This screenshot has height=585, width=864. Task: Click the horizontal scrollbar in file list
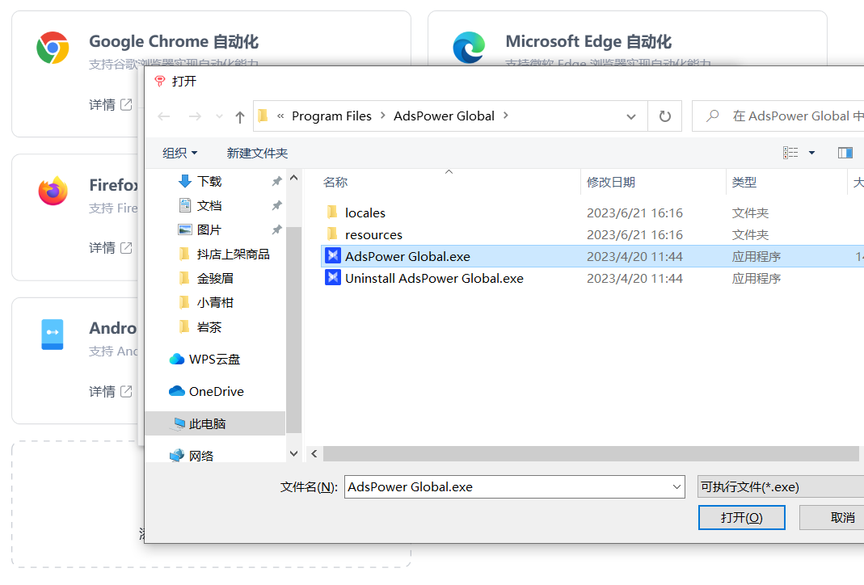(x=590, y=454)
